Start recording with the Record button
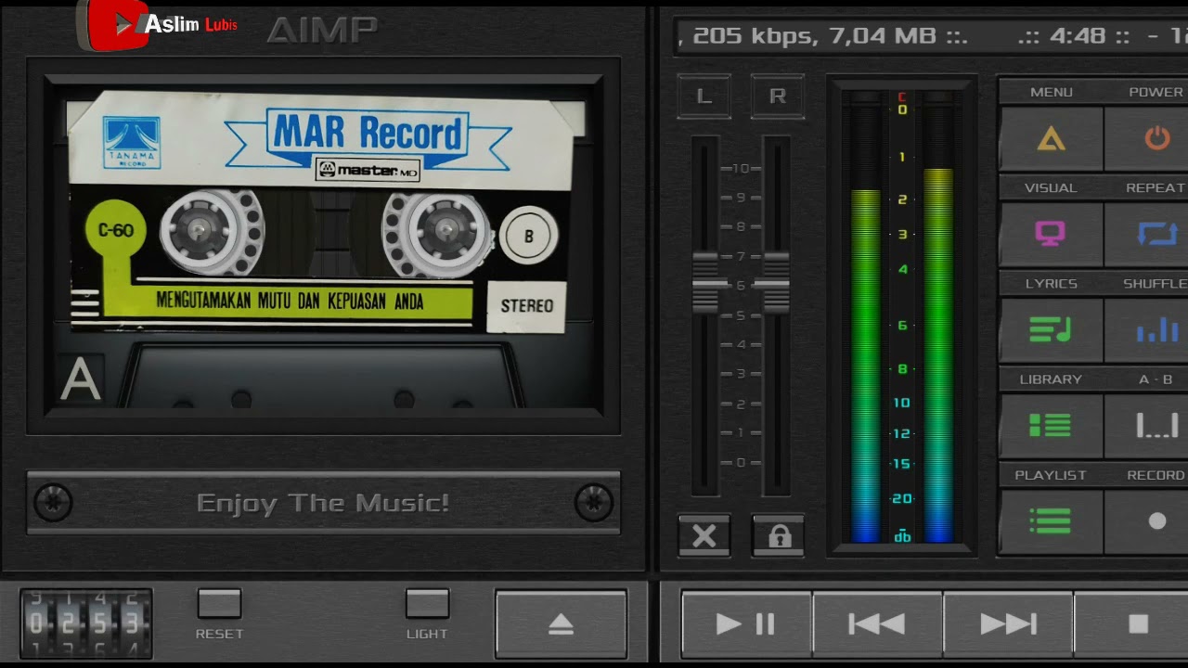 pos(1151,521)
